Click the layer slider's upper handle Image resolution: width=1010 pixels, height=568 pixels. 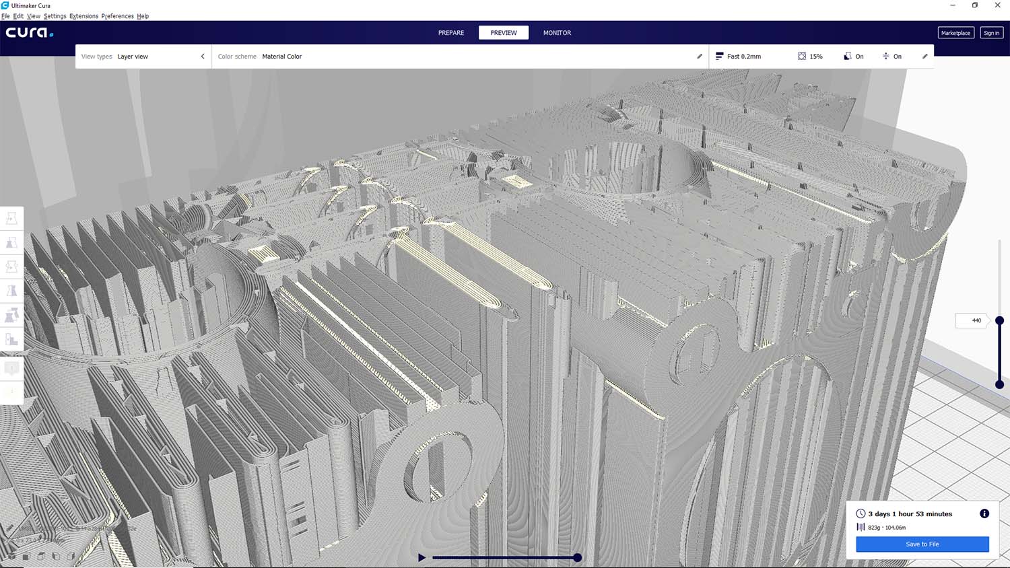[x=999, y=320]
